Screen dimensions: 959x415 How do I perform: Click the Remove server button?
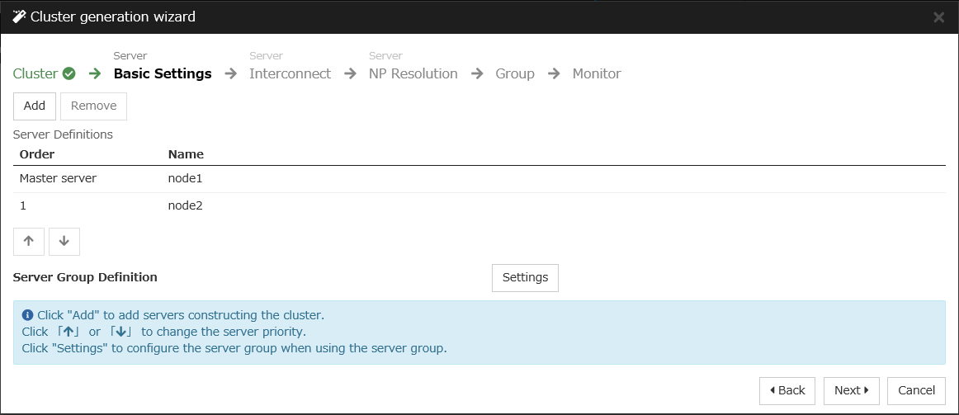[x=93, y=106]
